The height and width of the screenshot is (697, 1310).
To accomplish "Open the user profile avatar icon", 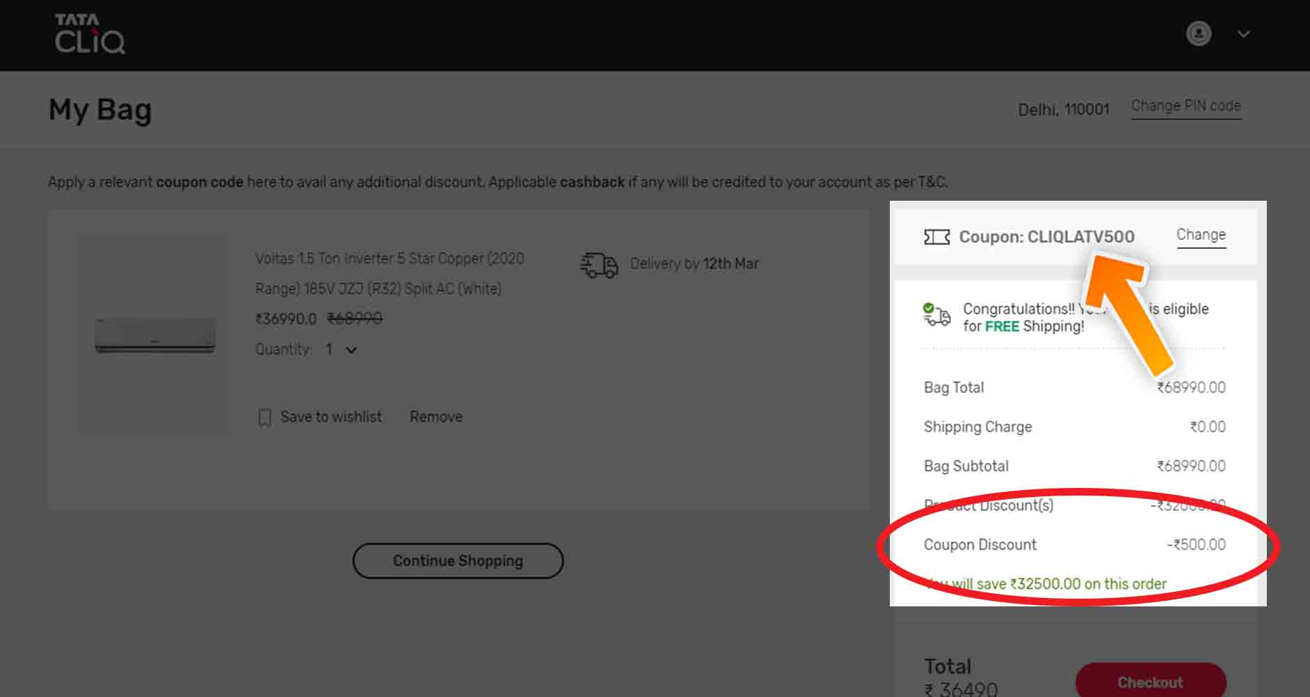I will point(1199,33).
